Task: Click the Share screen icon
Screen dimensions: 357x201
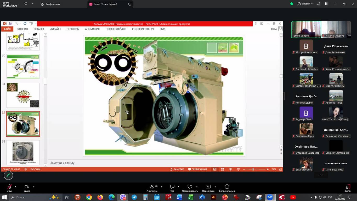Action: (208, 187)
